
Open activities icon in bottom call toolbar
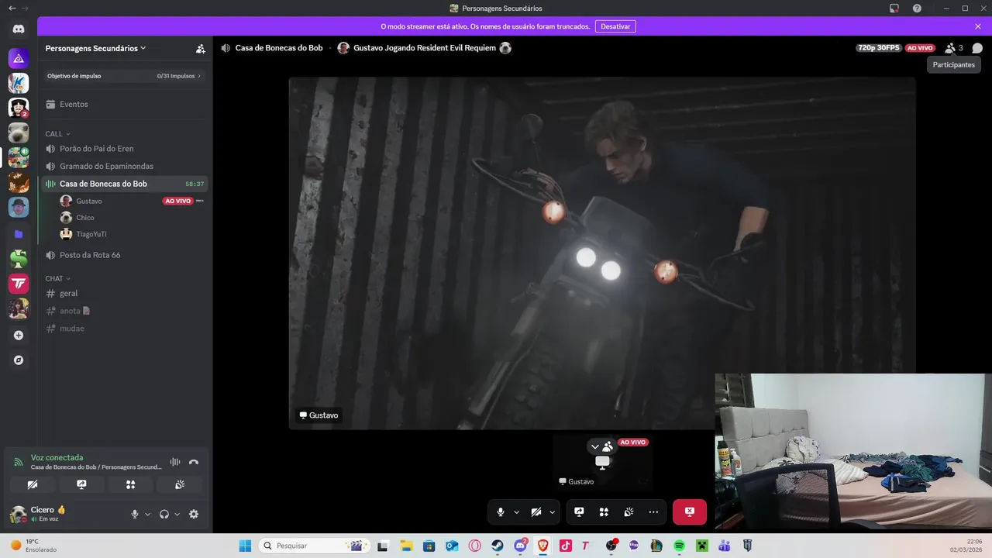pos(604,511)
